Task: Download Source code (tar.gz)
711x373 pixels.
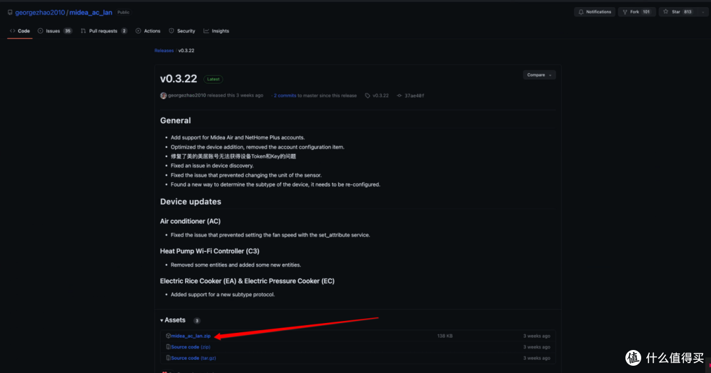Action: point(193,358)
